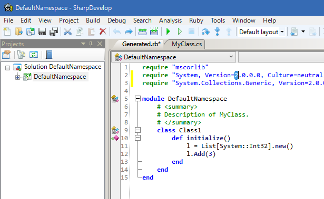The width and height of the screenshot is (324, 199).
Task: Save the current file
Action: point(42,32)
